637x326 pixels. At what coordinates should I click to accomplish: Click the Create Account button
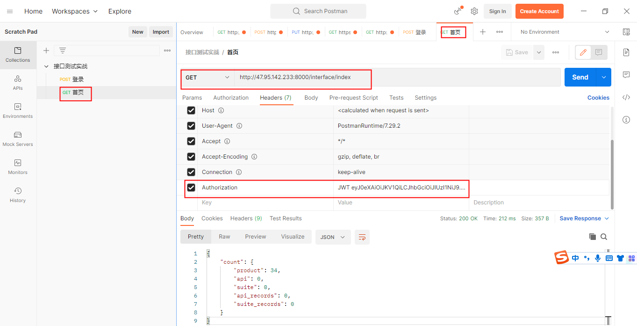[539, 11]
